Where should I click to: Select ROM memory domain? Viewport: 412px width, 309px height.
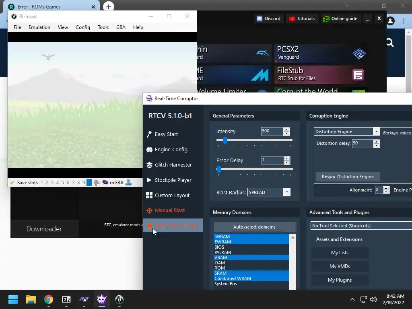click(251, 268)
